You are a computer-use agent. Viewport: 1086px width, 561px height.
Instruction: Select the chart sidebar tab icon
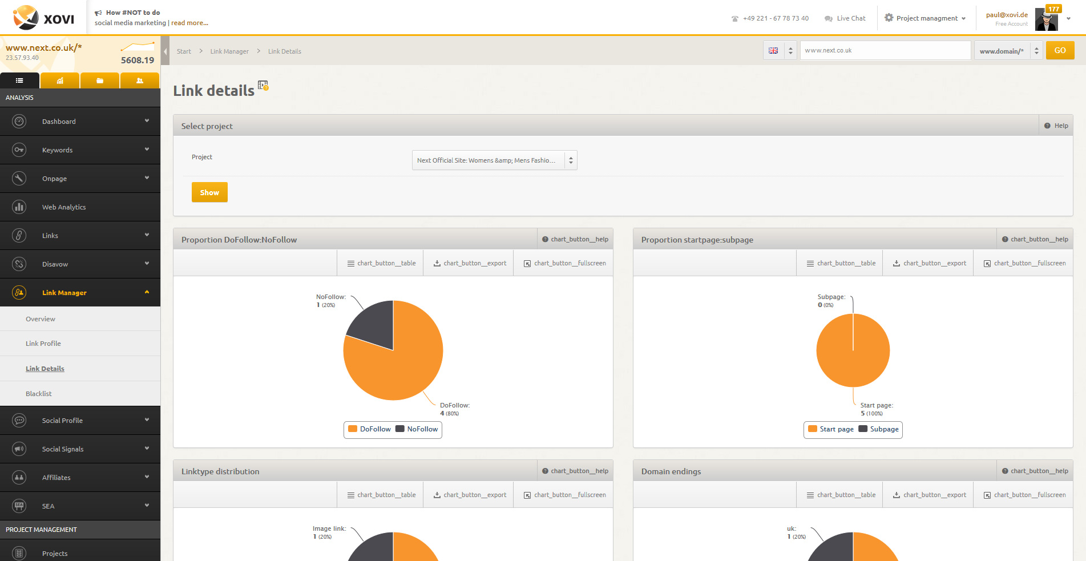(x=60, y=80)
